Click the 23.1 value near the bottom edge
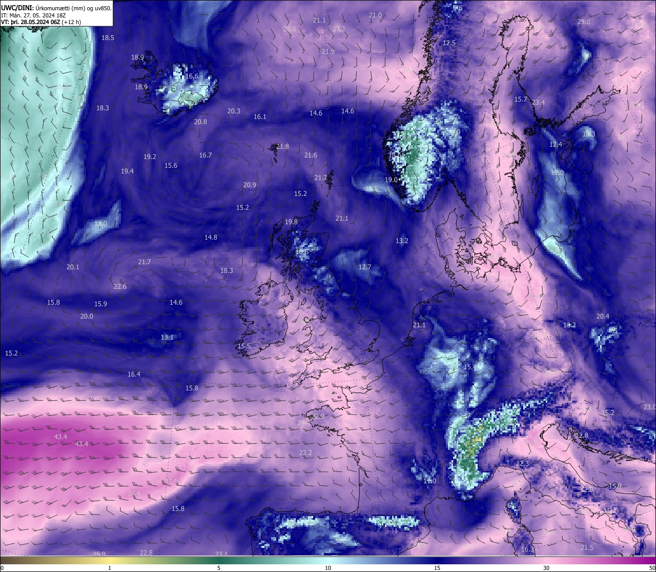Viewport: 656px width, 572px height. point(221,554)
